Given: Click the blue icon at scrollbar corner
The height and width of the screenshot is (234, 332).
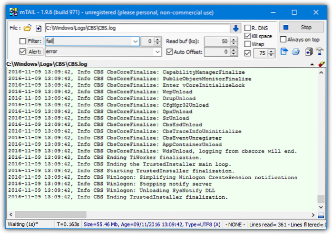Looking at the screenshot, I should pyautogui.click(x=321, y=215).
